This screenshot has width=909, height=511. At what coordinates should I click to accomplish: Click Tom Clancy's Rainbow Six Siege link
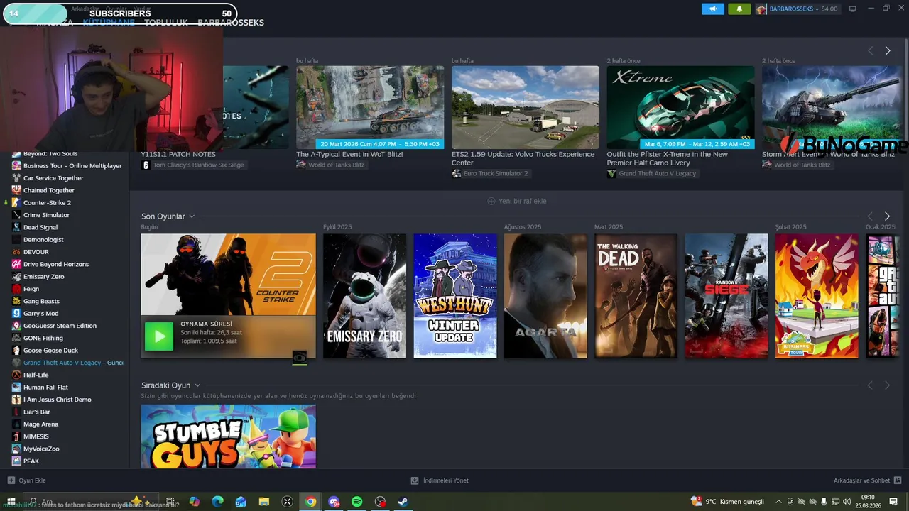(x=198, y=165)
